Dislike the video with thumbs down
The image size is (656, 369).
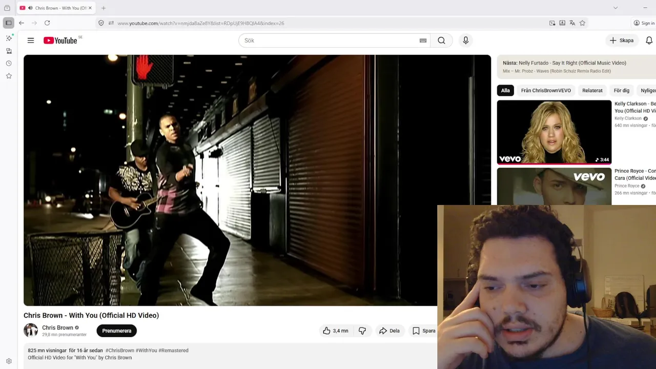tap(362, 331)
